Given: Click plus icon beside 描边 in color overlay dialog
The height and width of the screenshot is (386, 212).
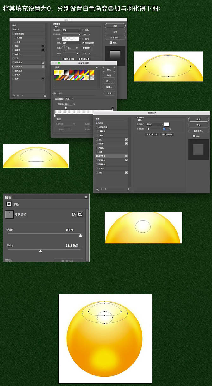Looking at the screenshot, I should [126, 140].
